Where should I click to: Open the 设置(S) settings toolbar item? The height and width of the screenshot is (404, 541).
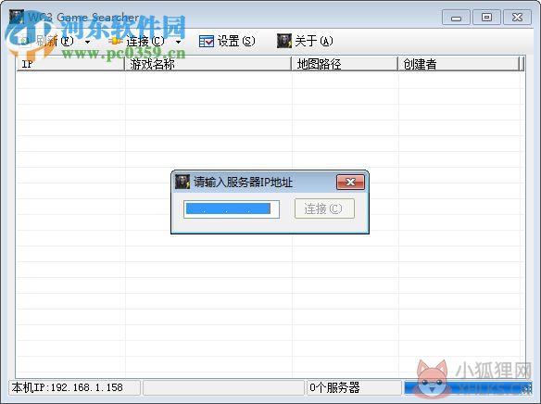(x=227, y=42)
